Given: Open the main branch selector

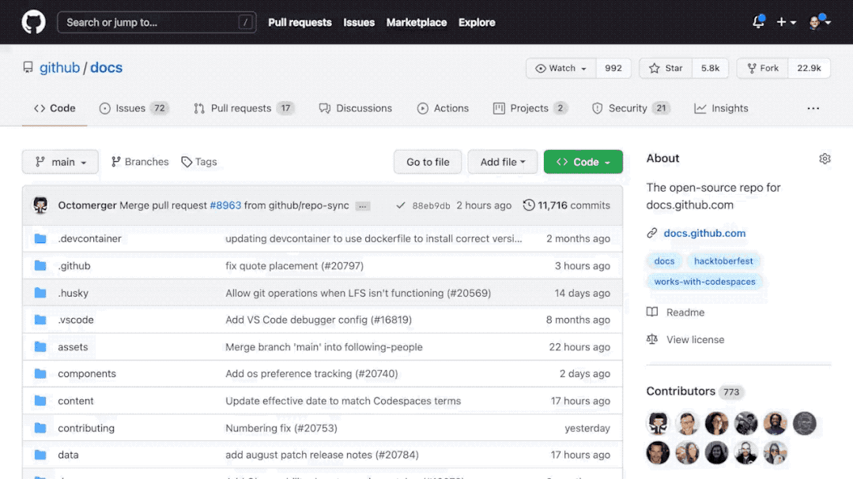Looking at the screenshot, I should point(60,162).
